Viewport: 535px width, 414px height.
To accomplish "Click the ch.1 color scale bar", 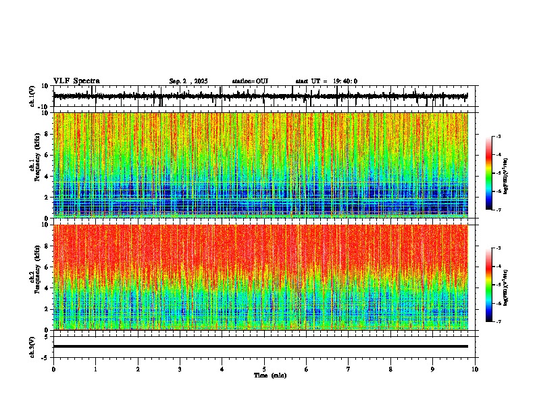I will click(x=488, y=173).
